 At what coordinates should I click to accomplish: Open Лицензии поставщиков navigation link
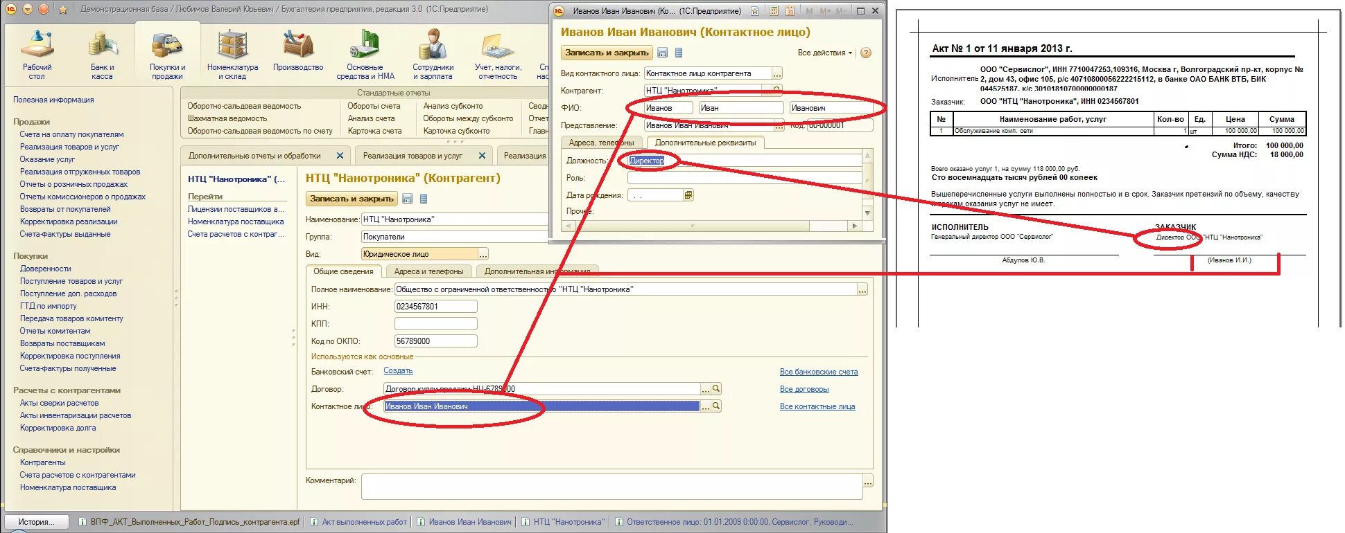coord(236,209)
